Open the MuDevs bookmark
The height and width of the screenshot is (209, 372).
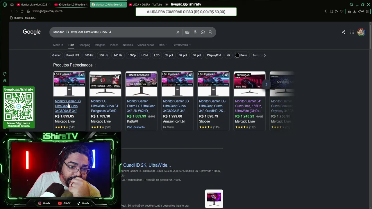pos(23,18)
